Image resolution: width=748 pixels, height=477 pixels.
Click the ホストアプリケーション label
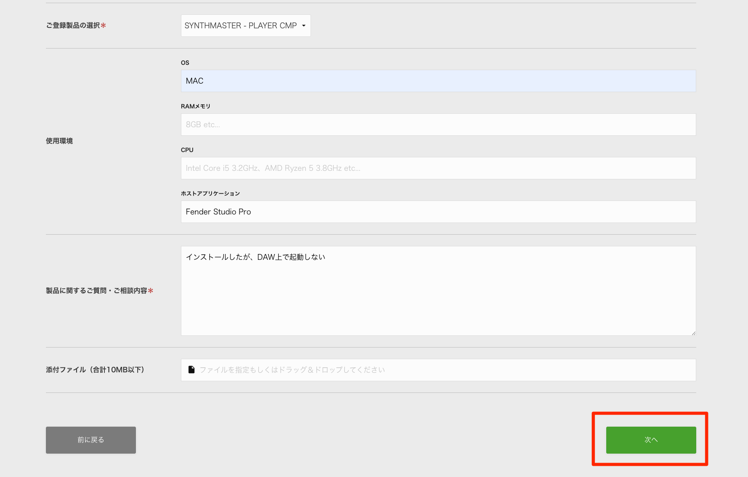click(210, 193)
